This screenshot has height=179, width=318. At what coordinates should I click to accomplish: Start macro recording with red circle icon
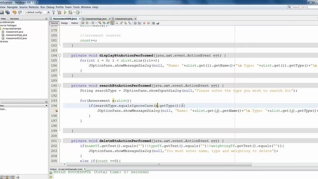(x=144, y=23)
